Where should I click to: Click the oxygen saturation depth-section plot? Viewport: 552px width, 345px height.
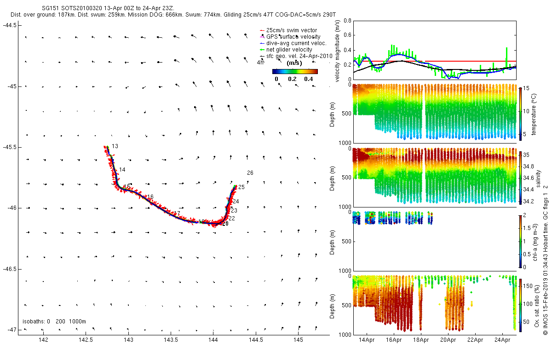435,305
